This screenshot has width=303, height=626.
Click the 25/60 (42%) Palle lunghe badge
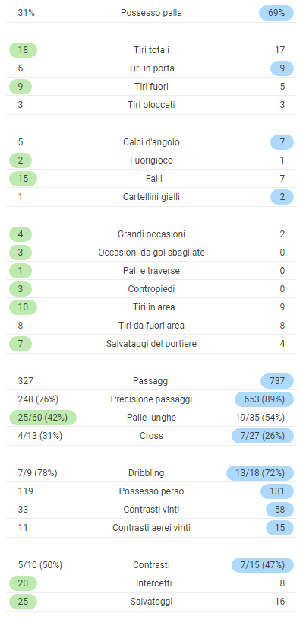tap(43, 418)
